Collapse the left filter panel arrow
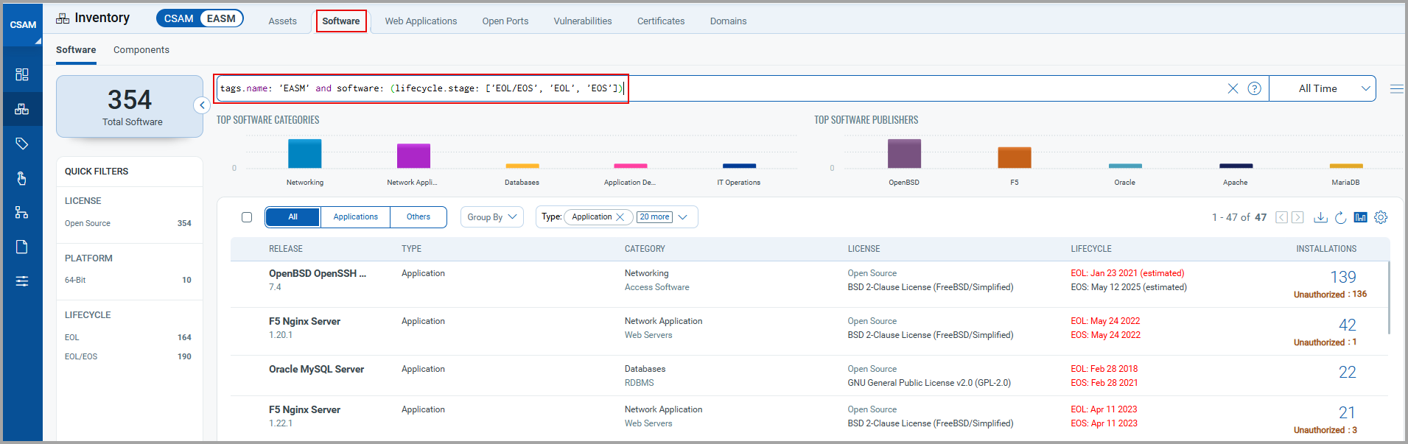The height and width of the screenshot is (444, 1408). (x=202, y=105)
